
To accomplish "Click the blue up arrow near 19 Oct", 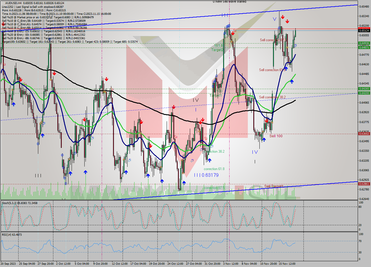I will [148, 176].
